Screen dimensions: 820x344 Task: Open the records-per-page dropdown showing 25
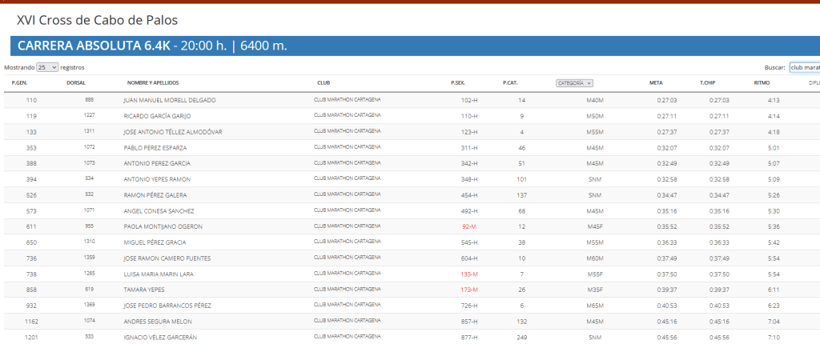(47, 67)
